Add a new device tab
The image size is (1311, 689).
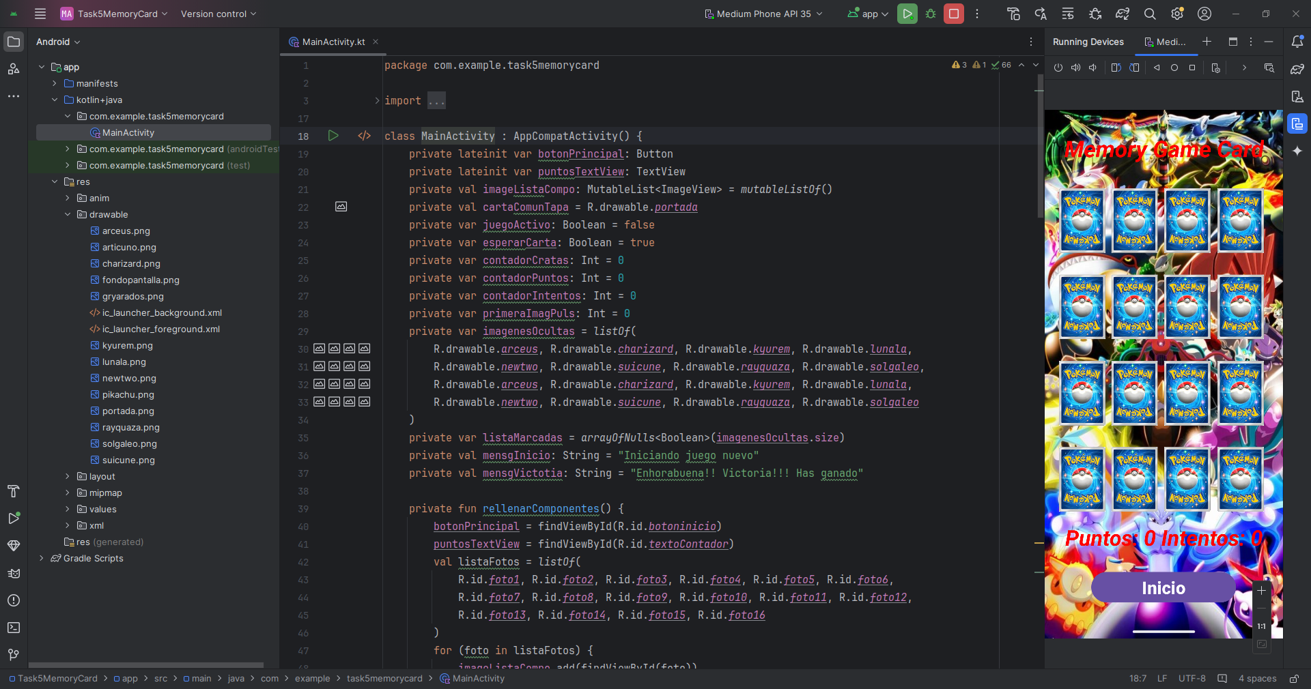point(1207,42)
